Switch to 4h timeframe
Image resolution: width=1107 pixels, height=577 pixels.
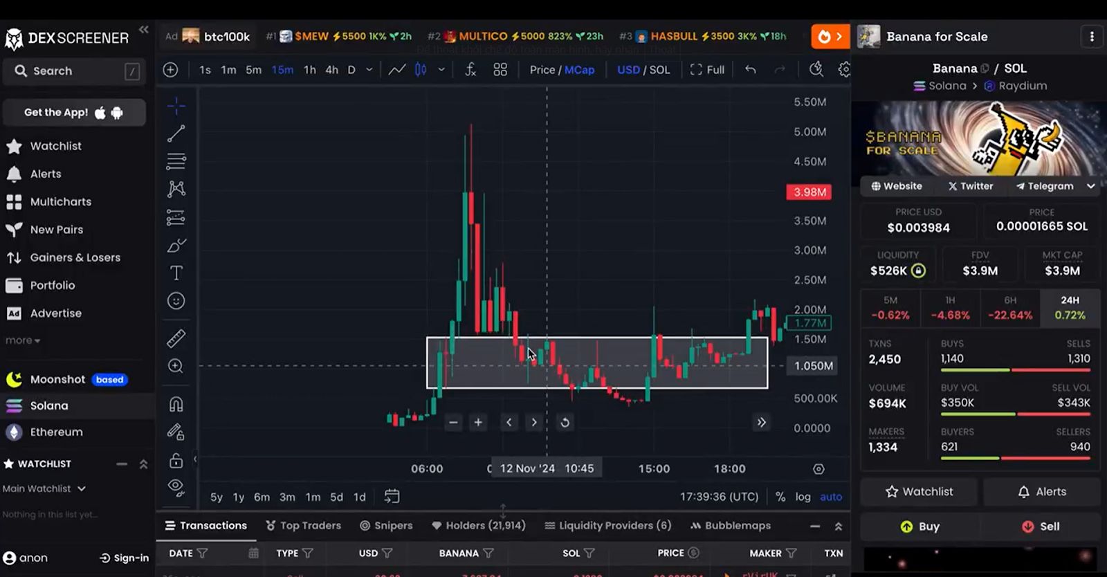pos(332,70)
